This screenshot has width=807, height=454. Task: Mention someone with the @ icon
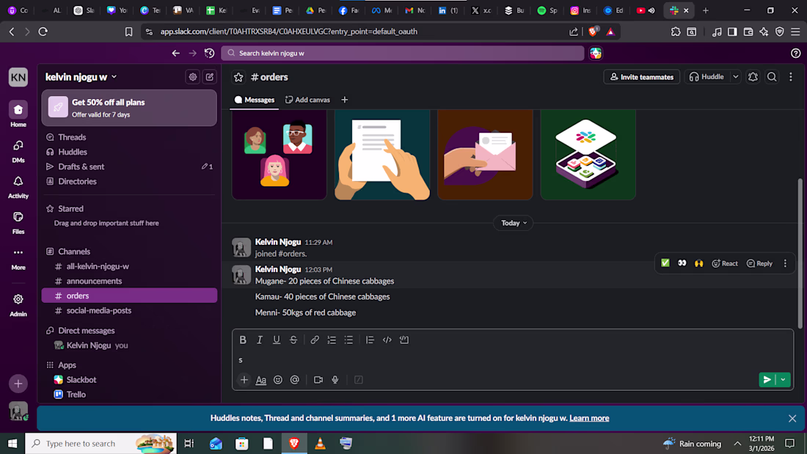coord(295,380)
